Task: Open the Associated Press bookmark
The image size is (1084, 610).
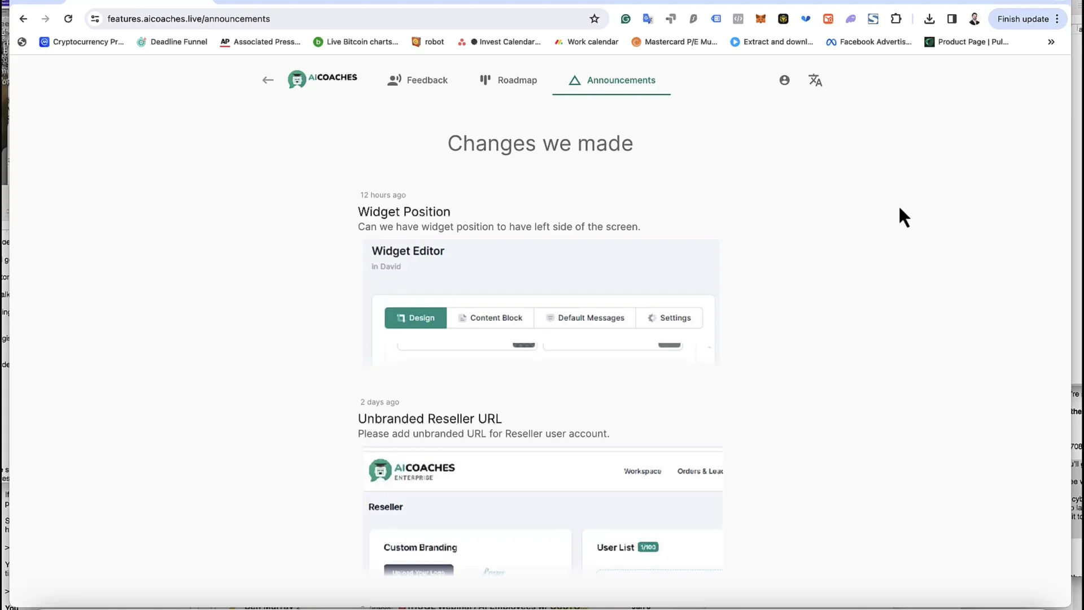Action: click(260, 42)
